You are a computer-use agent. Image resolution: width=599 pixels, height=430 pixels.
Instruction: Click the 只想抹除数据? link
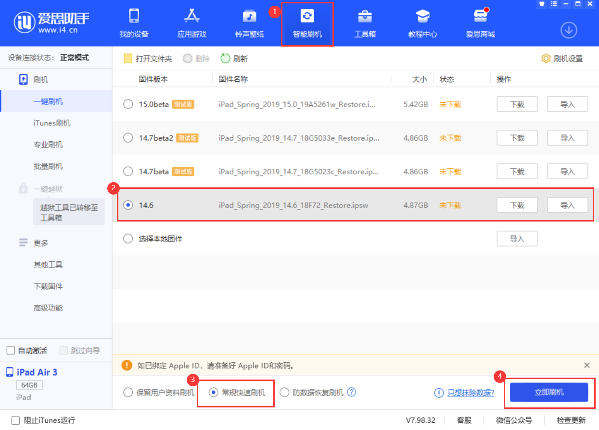click(x=469, y=393)
